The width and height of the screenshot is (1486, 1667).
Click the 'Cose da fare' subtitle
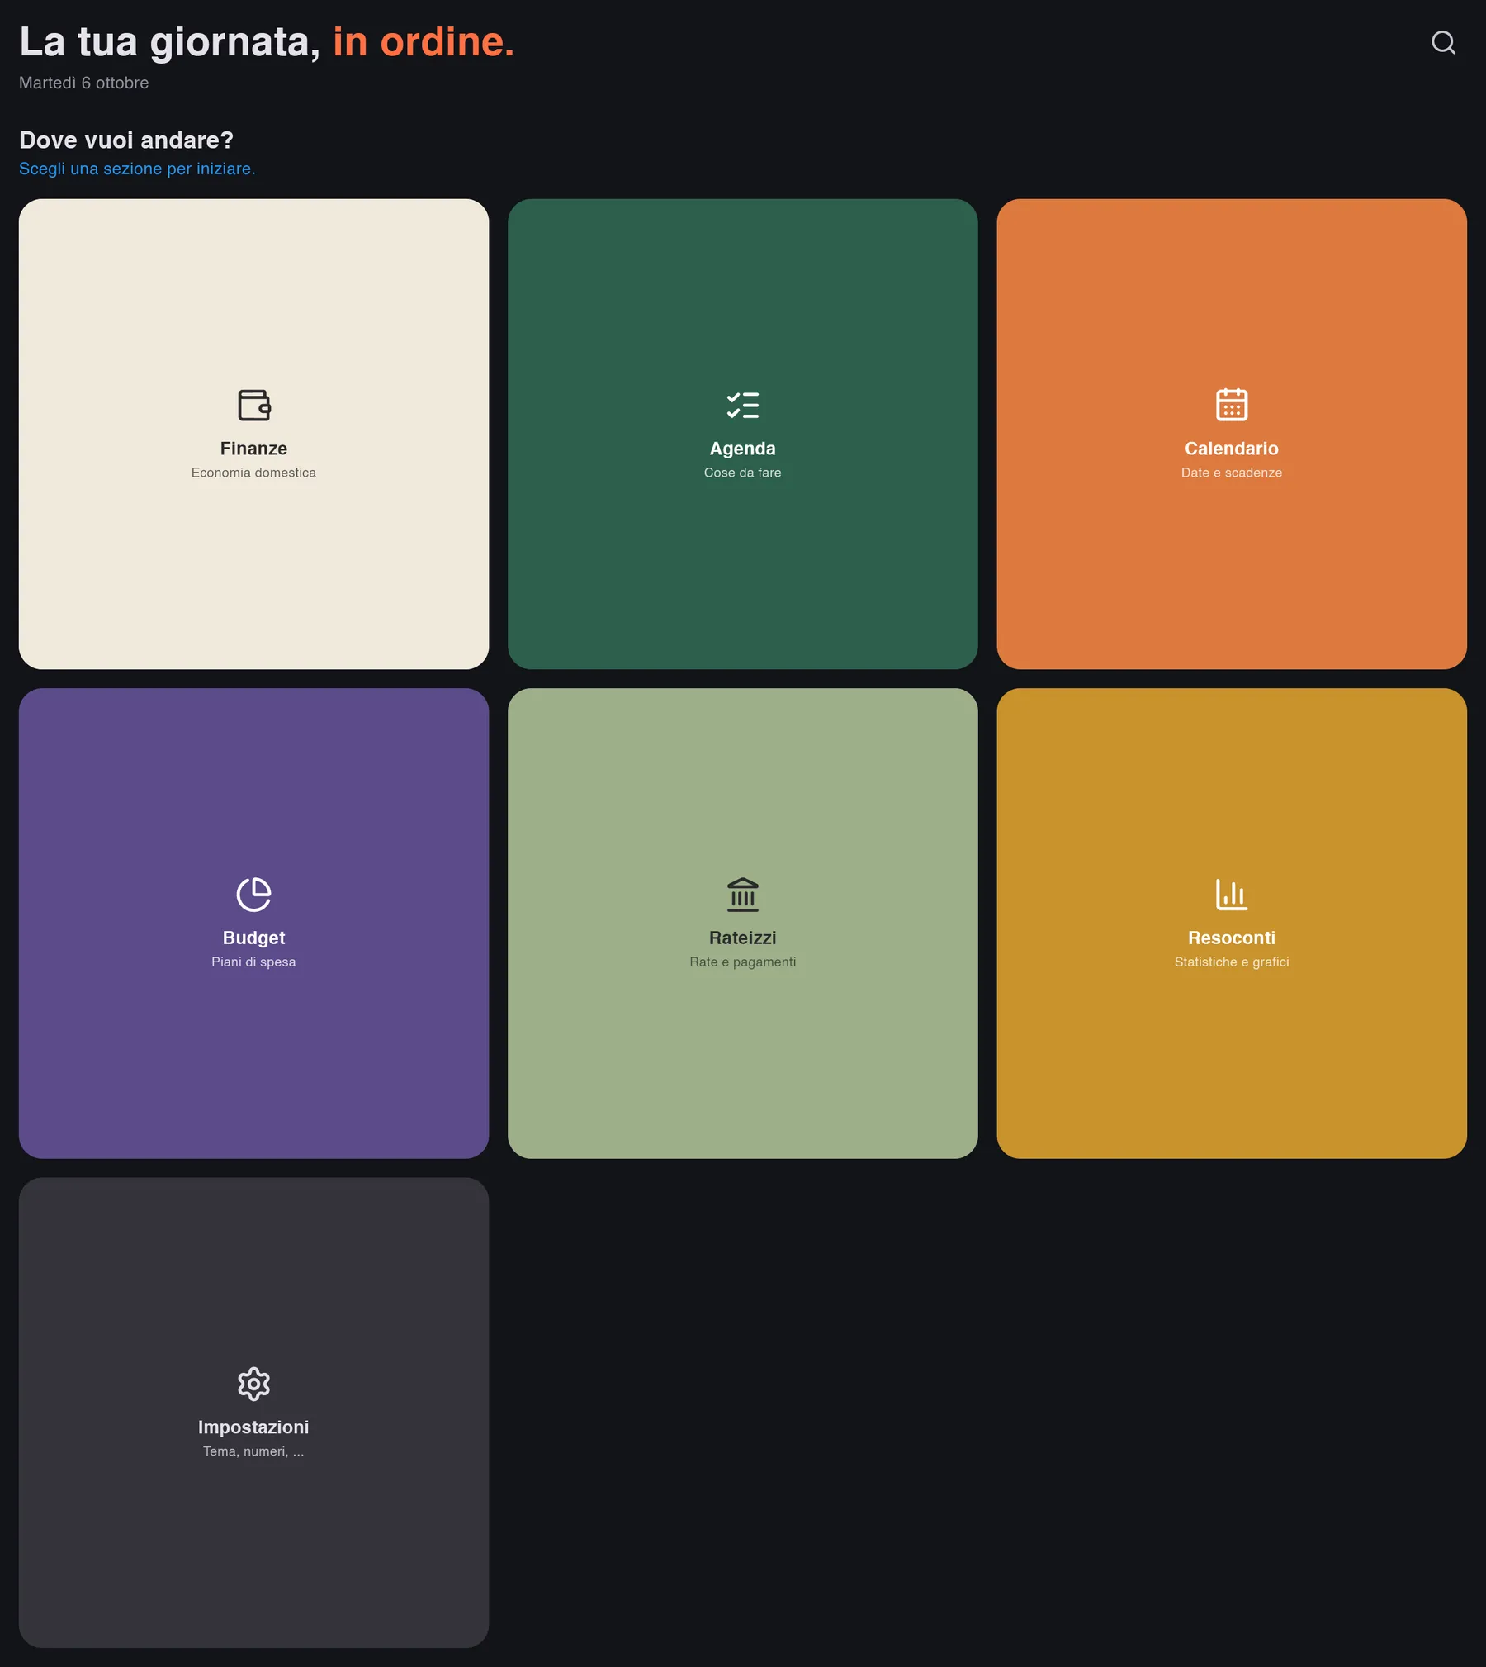[x=742, y=473]
